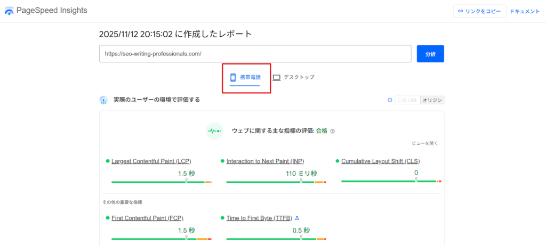Click the green dot beside TTFB
Viewport: 546px width, 246px height.
point(222,218)
